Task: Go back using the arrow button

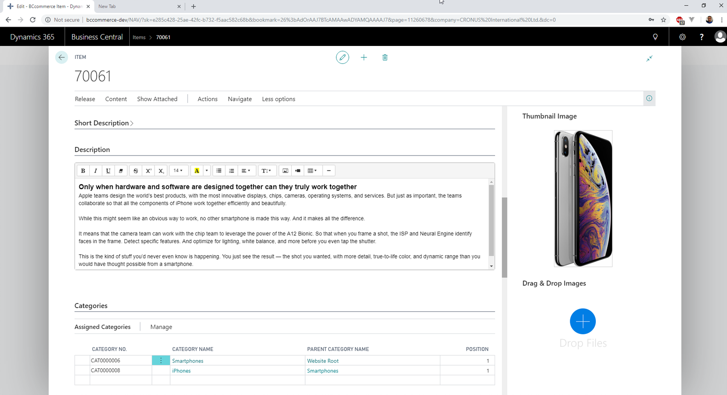Action: [62, 57]
